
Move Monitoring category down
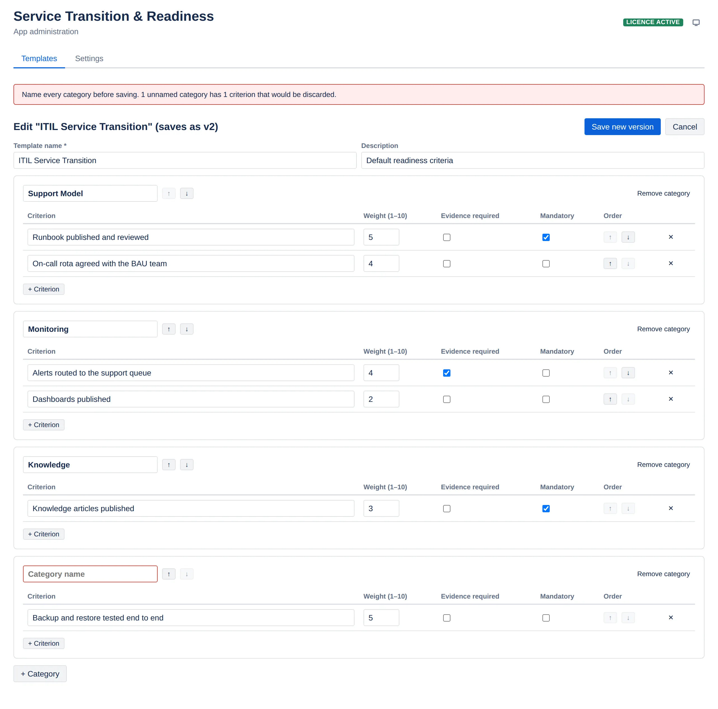(x=187, y=329)
